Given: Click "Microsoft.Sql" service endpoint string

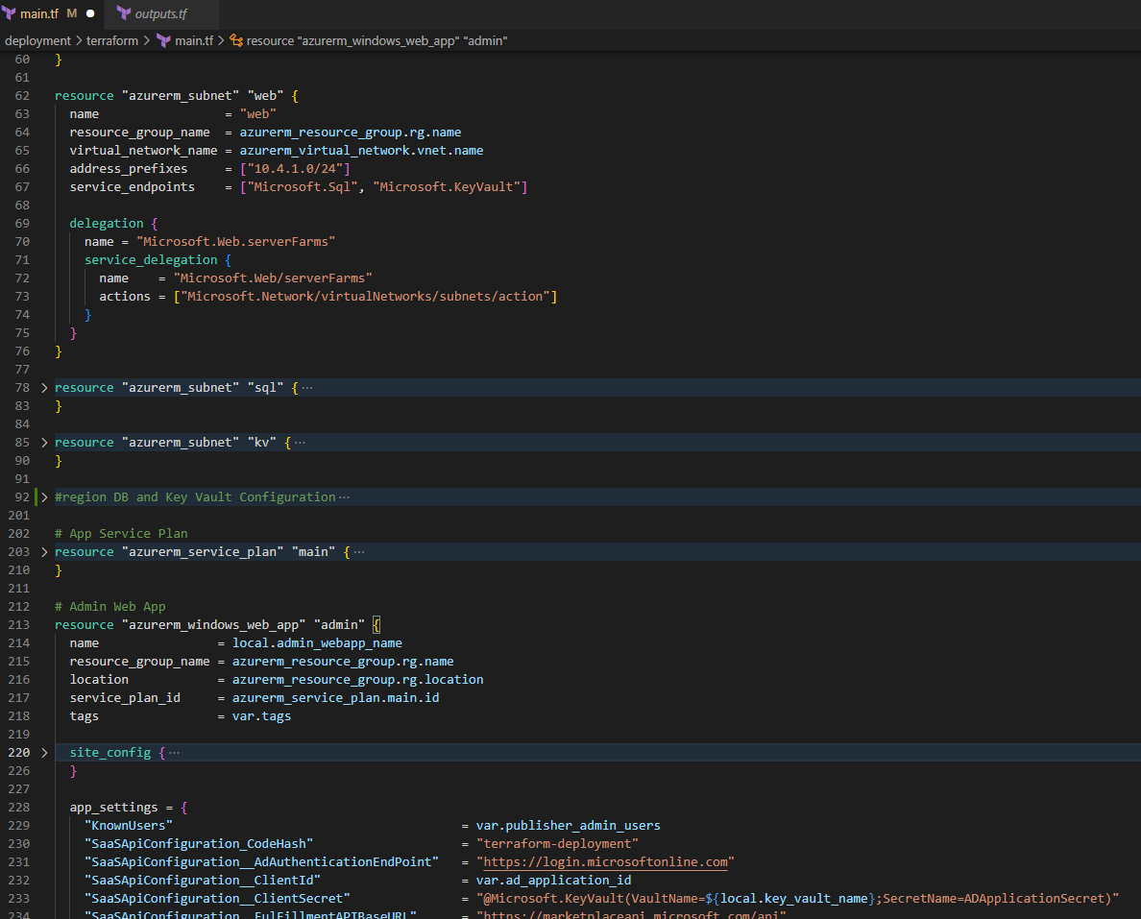Looking at the screenshot, I should click(x=302, y=187).
